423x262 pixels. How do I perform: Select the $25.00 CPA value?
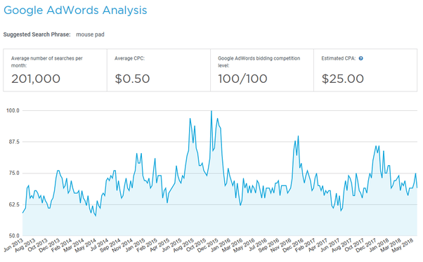(x=343, y=79)
